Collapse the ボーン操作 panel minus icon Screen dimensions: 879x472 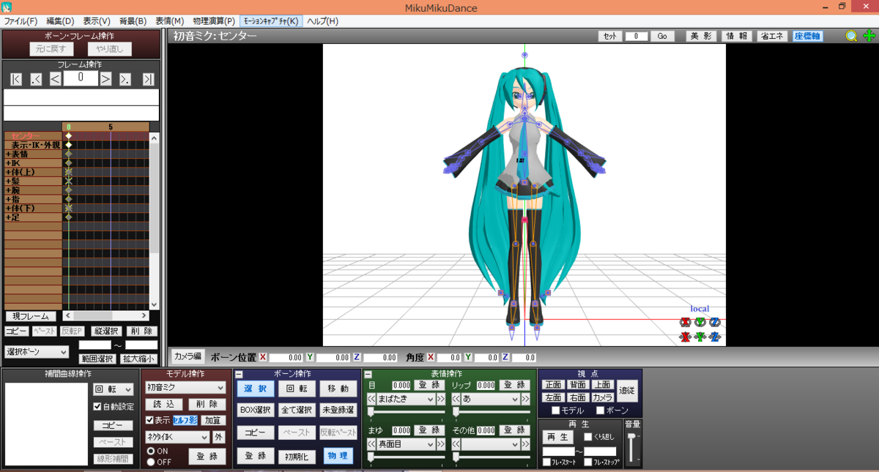[x=239, y=374]
